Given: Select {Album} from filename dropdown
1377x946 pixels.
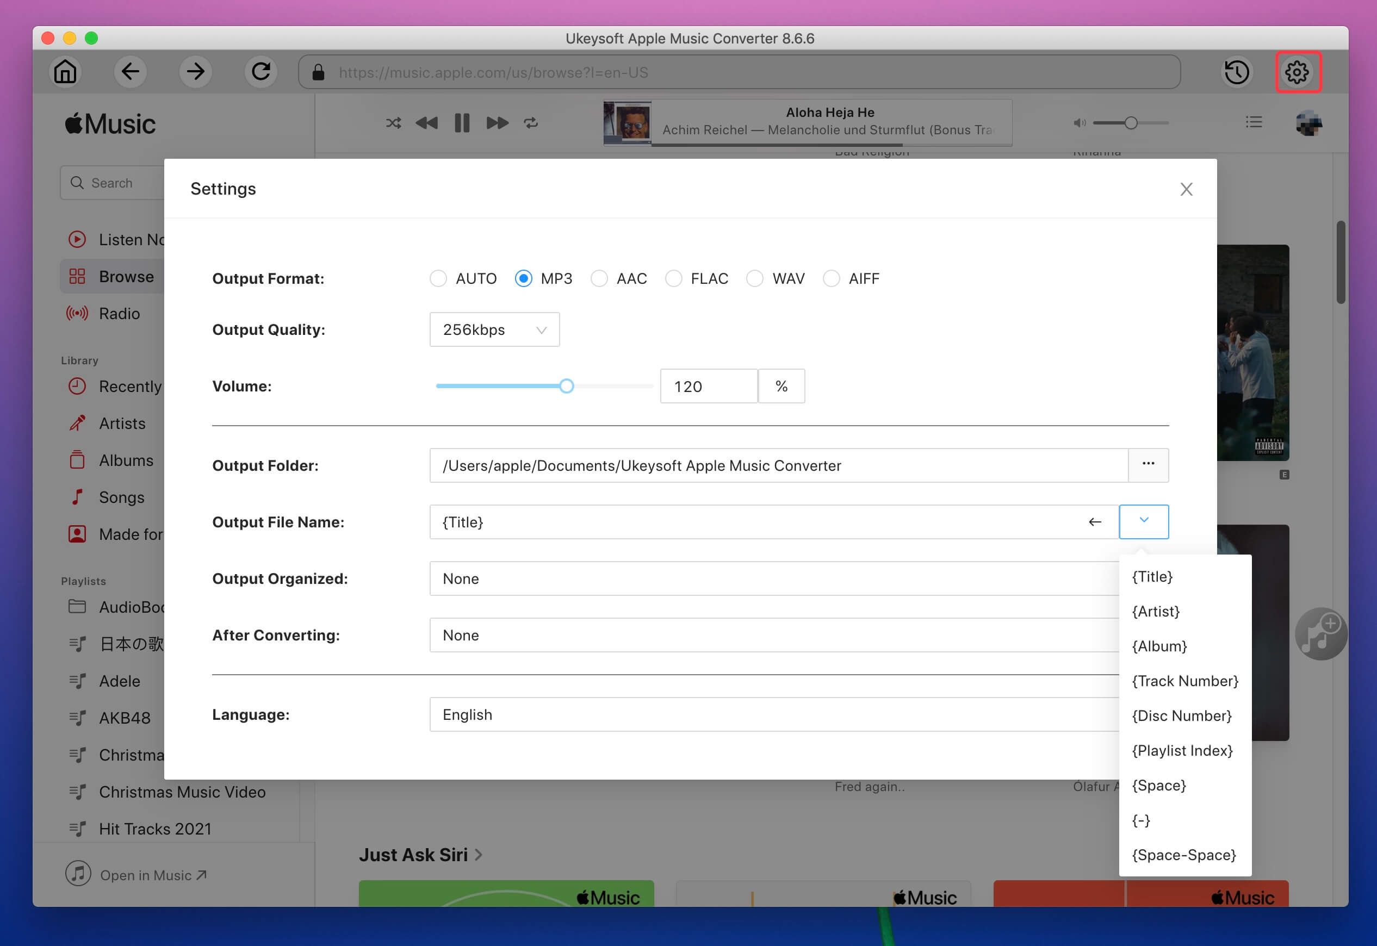Looking at the screenshot, I should (x=1159, y=646).
